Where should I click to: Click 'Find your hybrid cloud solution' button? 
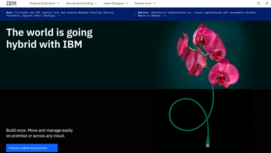pos(32,148)
